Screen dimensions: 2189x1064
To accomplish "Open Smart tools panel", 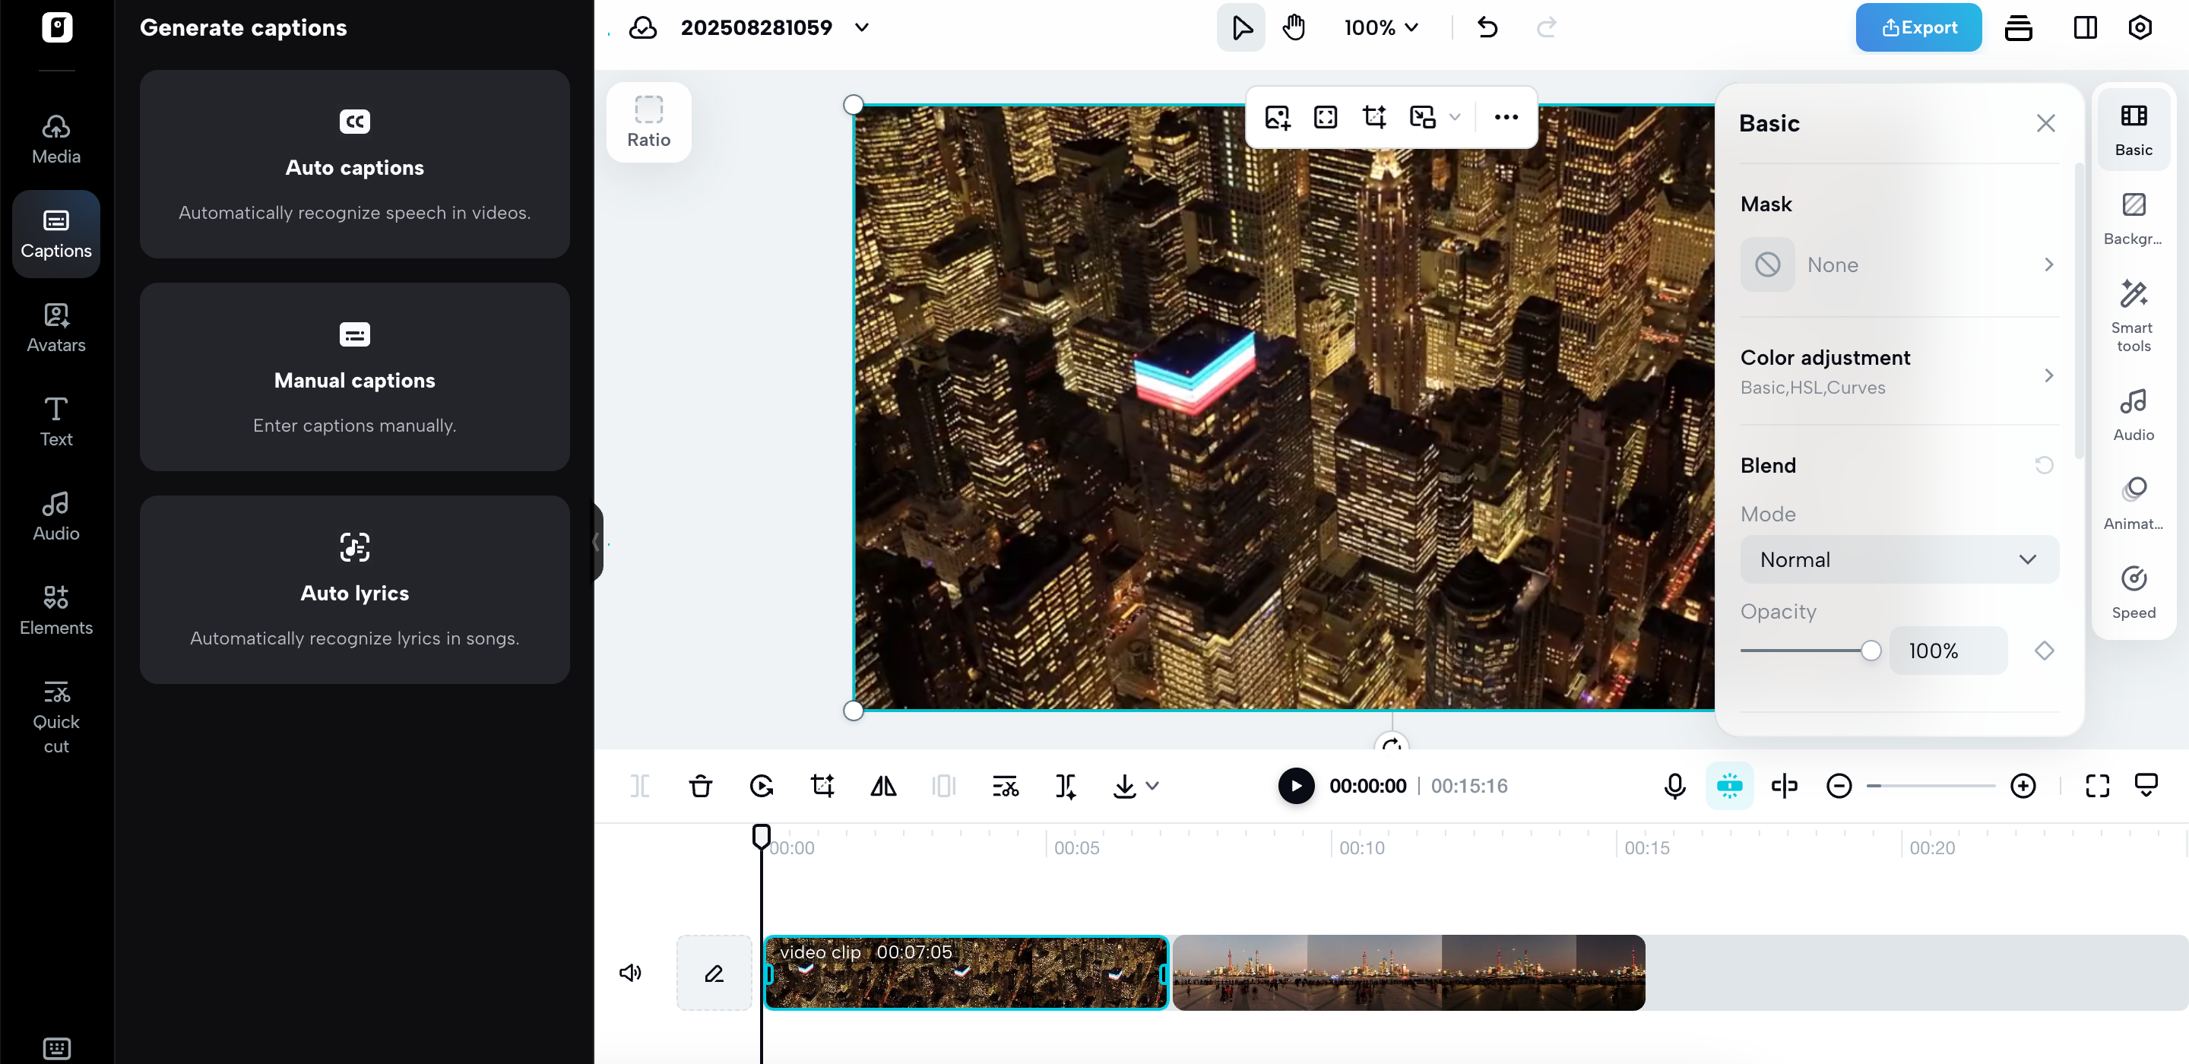I will click(x=2133, y=315).
